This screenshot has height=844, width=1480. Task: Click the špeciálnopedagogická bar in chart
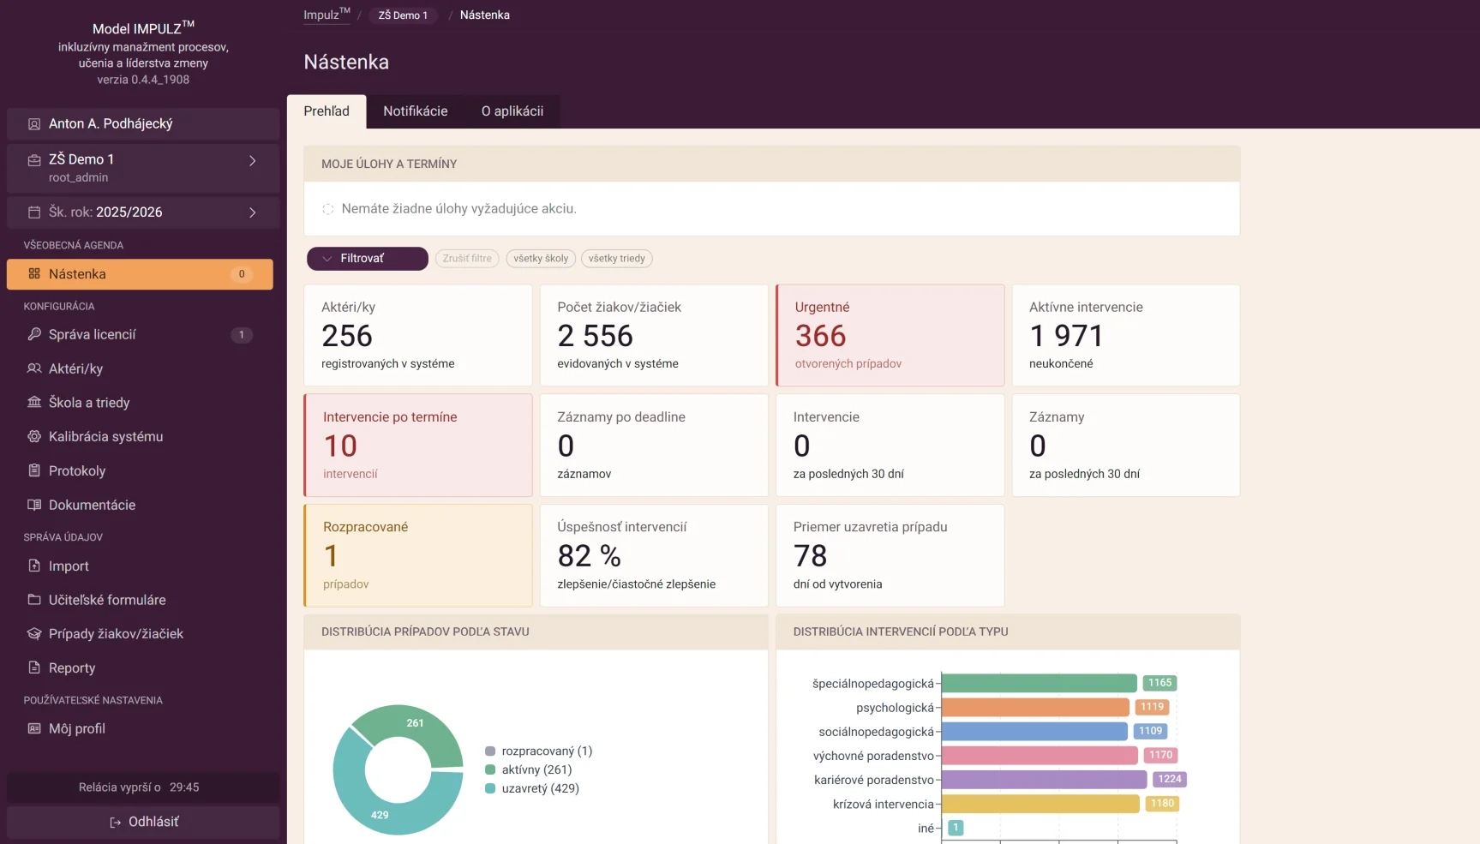pos(1039,684)
